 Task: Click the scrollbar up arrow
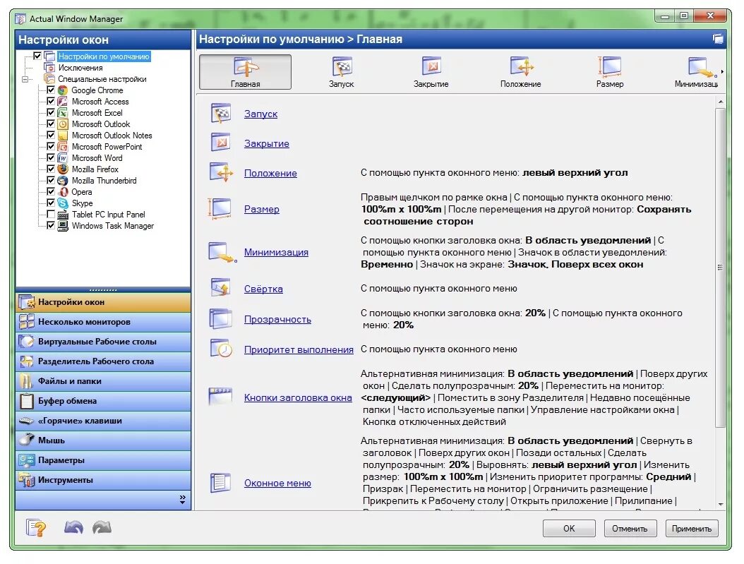(721, 102)
